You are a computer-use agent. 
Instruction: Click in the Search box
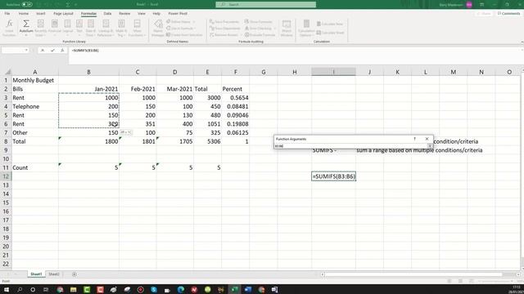(x=265, y=4)
